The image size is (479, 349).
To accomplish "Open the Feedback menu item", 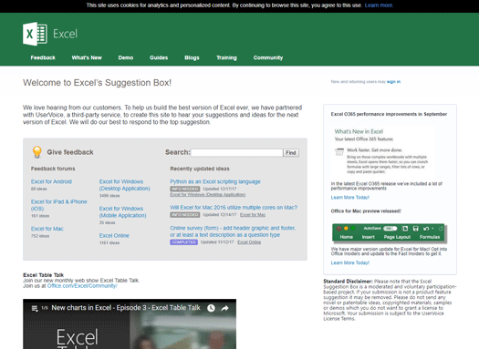I will click(43, 57).
